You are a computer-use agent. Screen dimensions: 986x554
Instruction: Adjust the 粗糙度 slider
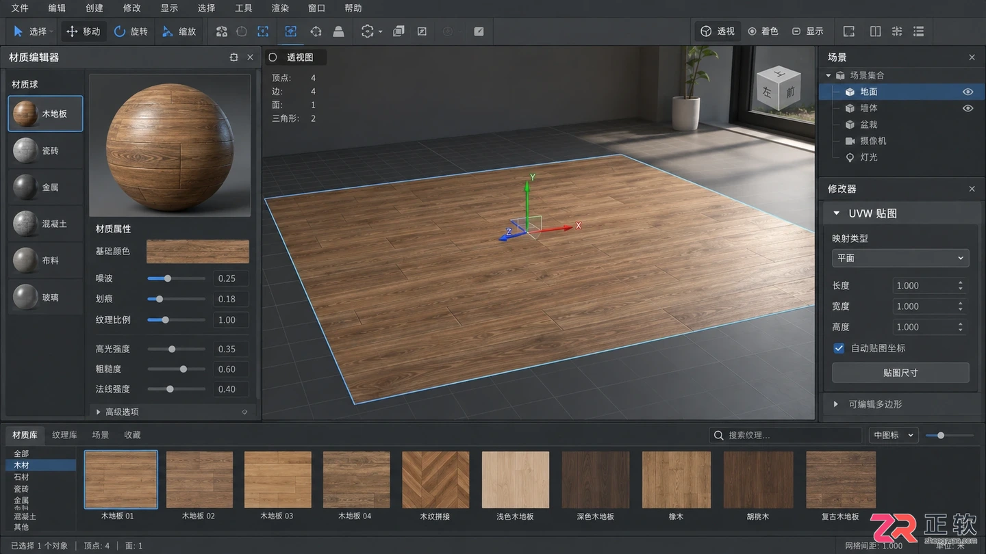(x=177, y=369)
